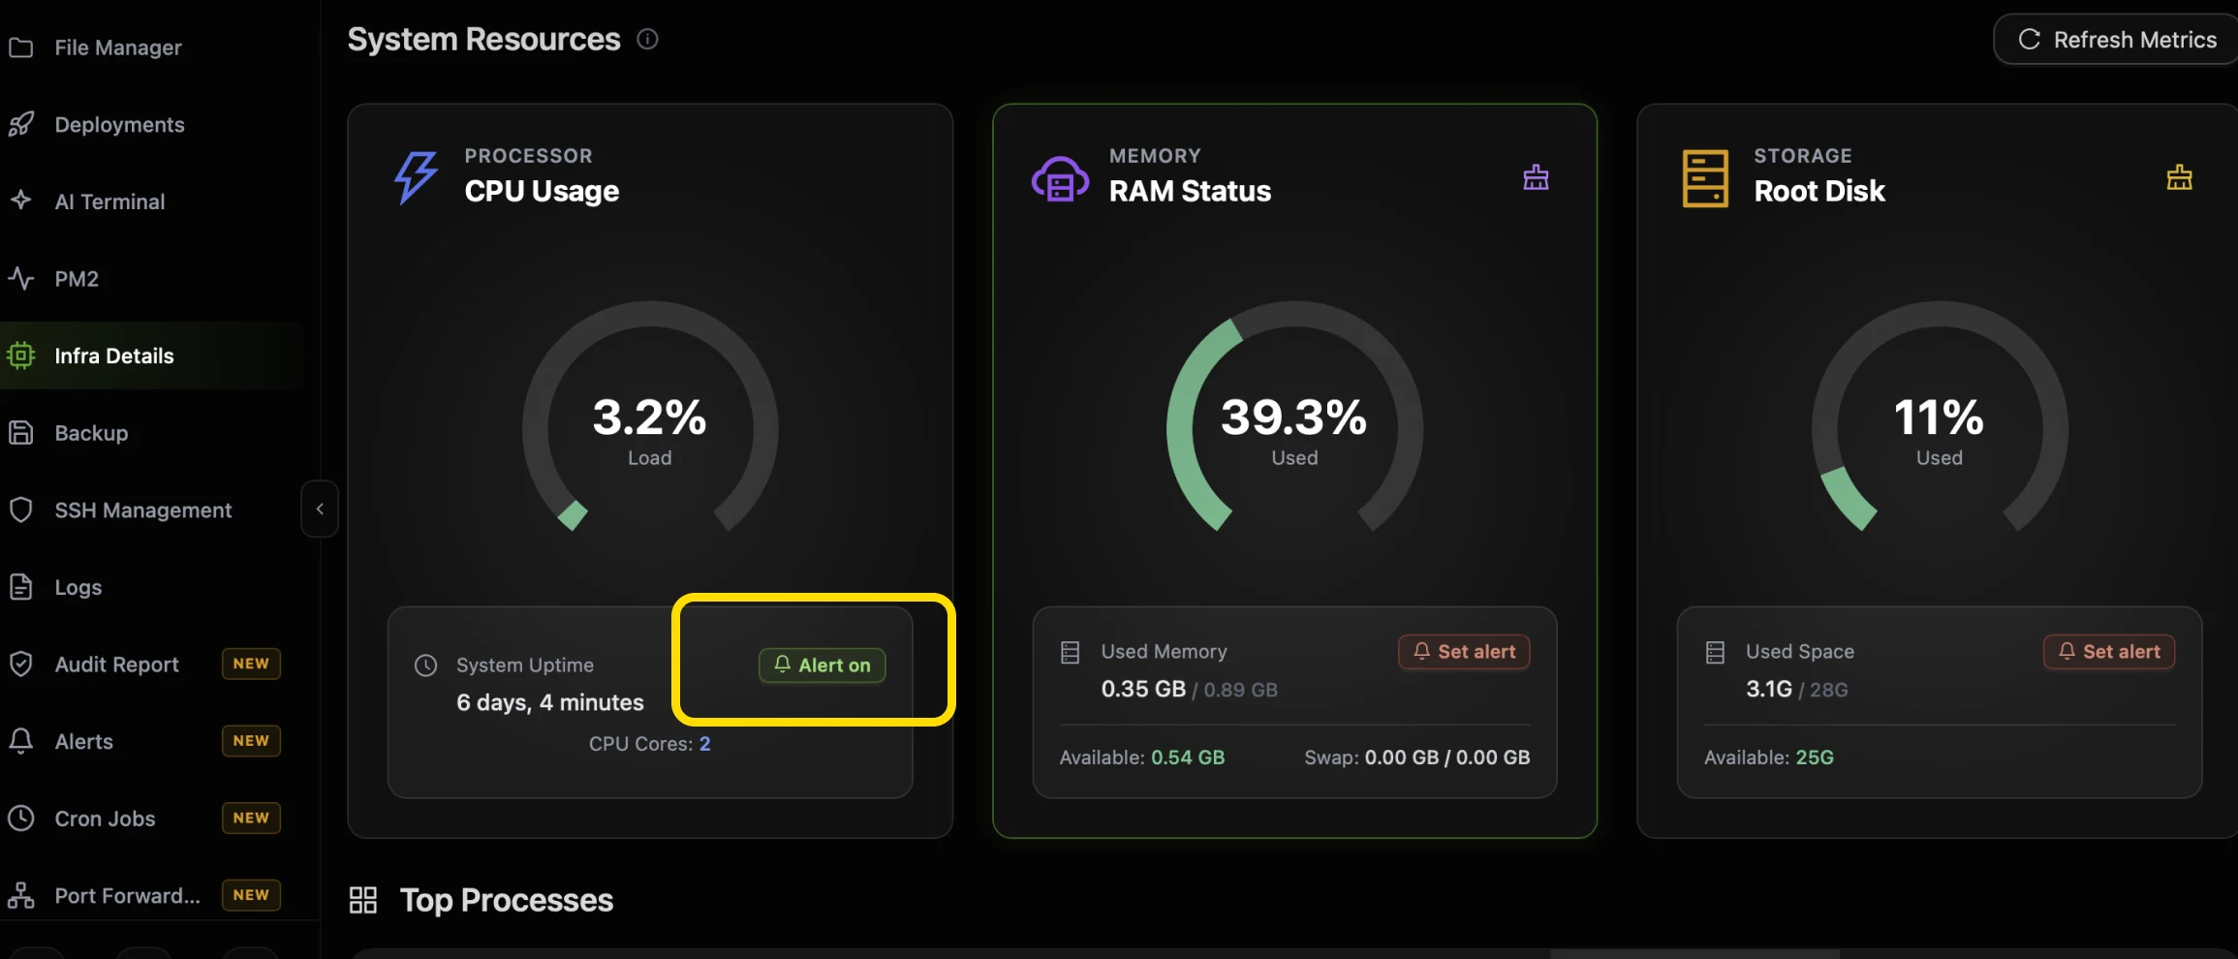2238x959 pixels.
Task: Click the Infra Details chip icon
Action: [21, 356]
